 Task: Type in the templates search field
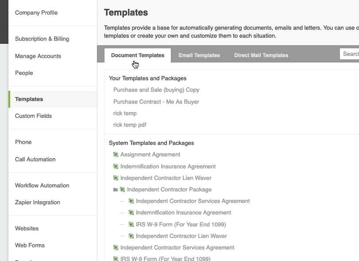coord(350,54)
